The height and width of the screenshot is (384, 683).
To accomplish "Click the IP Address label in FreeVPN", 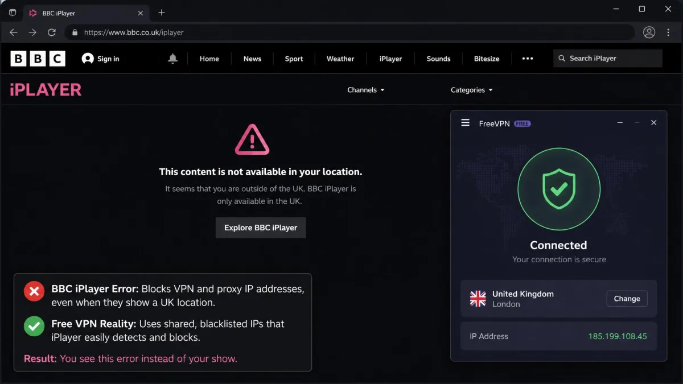I will click(x=489, y=336).
